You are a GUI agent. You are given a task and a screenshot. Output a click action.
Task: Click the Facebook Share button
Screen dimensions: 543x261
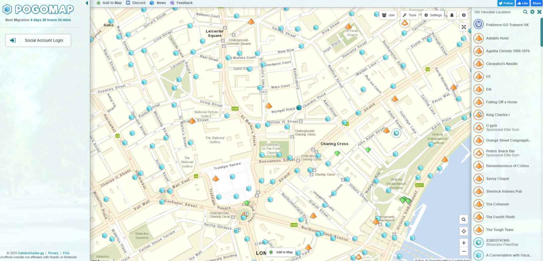coord(536,3)
